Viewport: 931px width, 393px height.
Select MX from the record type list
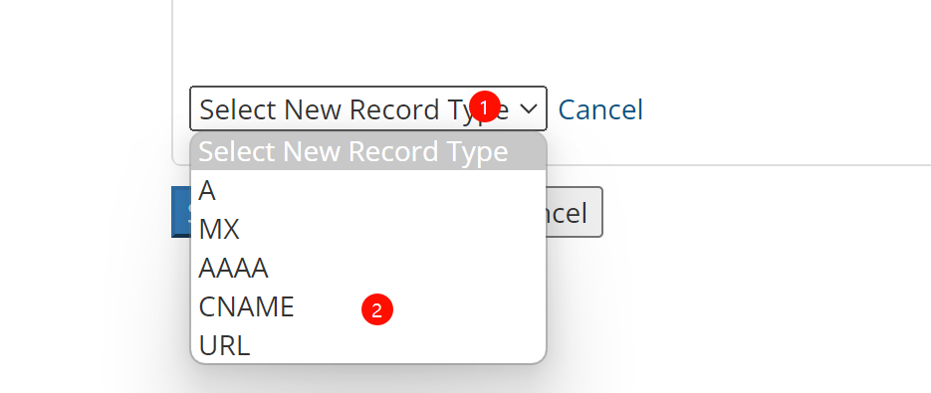[368, 229]
